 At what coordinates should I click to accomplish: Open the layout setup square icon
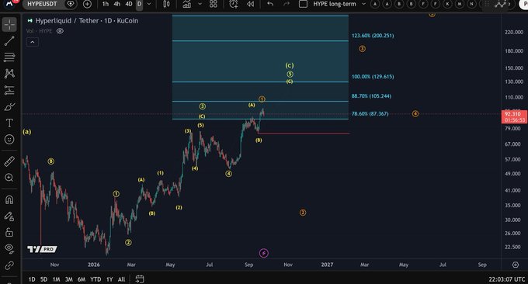tap(303, 4)
